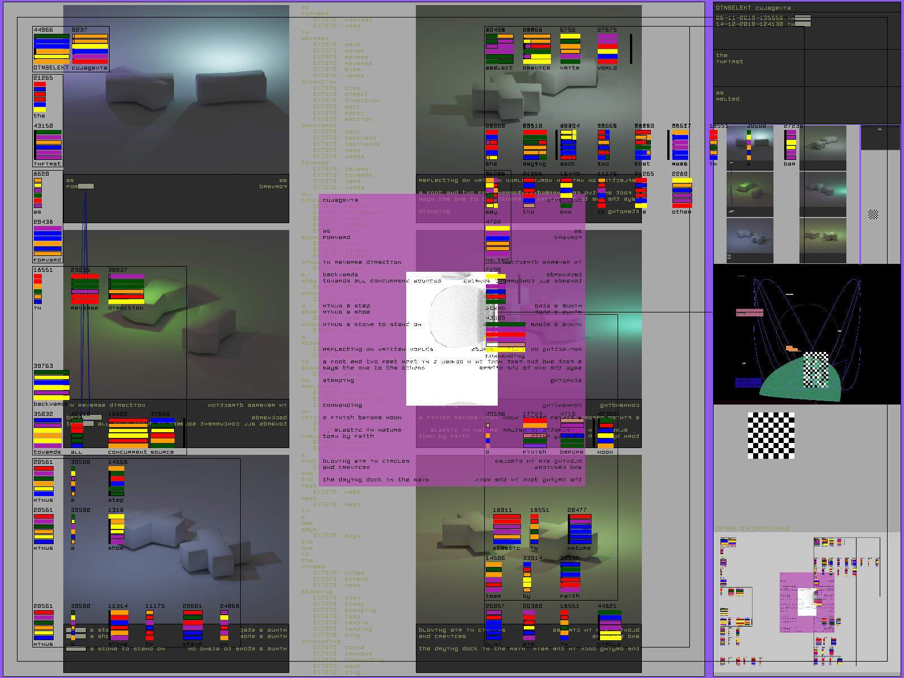The height and width of the screenshot is (678, 904).
Task: Click the highlighted gray box beside "FOR" in the caption strip
Action: coord(86,186)
